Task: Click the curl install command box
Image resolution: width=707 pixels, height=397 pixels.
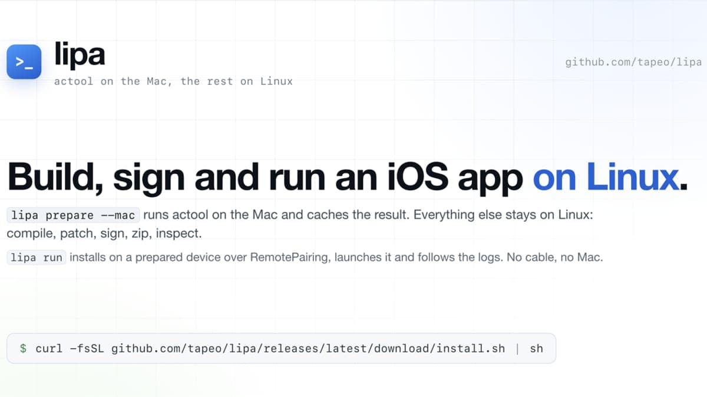Action: tap(281, 348)
